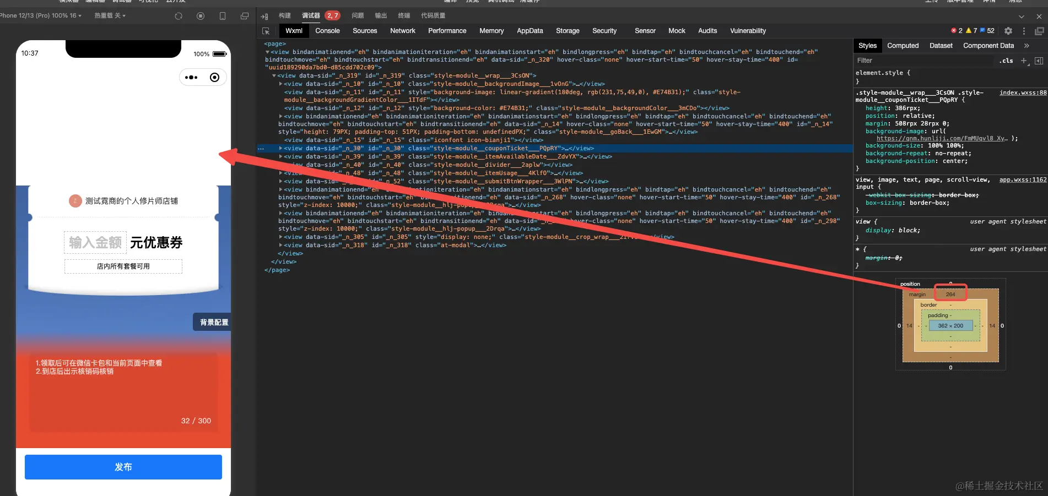The image size is (1048, 496).
Task: Open the device model dropdown iPhone 12/13 (Pro)
Action: (41, 15)
